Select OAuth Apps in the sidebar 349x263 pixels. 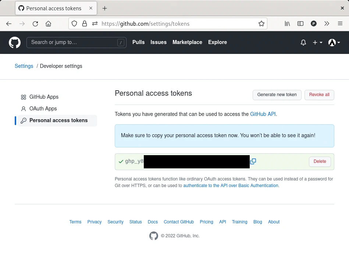[43, 109]
